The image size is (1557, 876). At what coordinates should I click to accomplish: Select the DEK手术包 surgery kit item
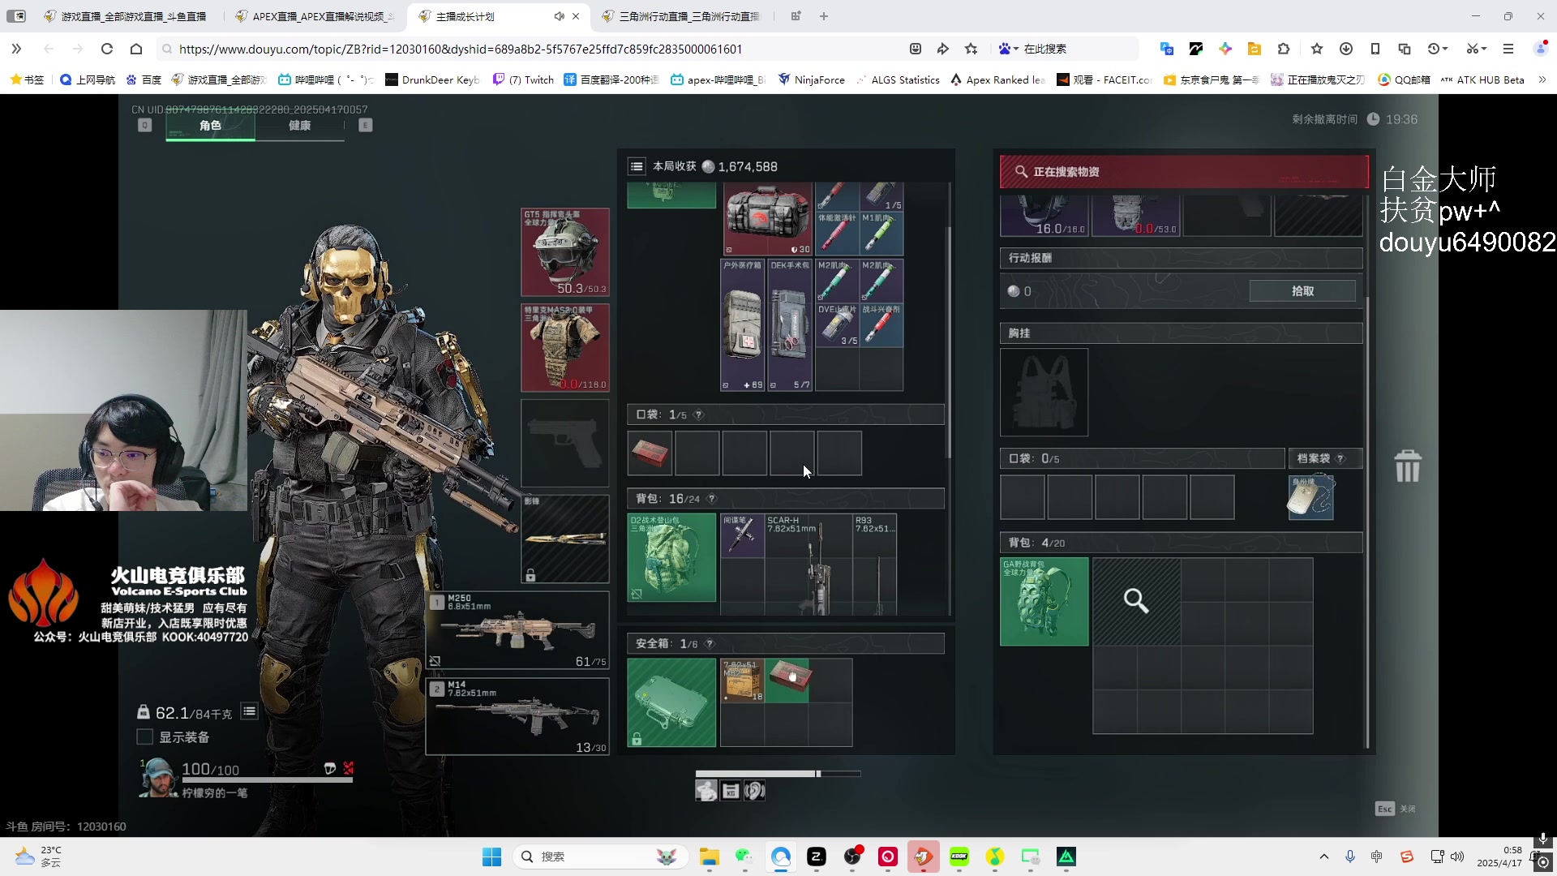pos(790,325)
